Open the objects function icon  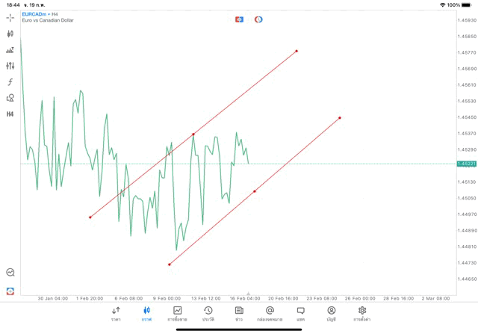(10, 82)
